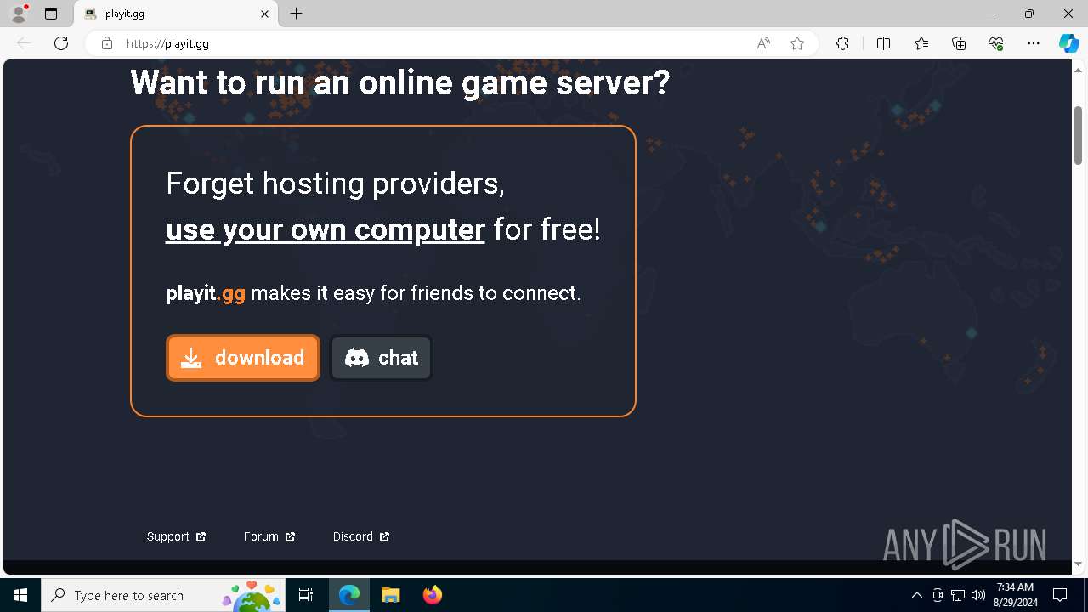Switch to Microsoft Edge taskbar icon
Image resolution: width=1088 pixels, height=612 pixels.
click(x=349, y=595)
